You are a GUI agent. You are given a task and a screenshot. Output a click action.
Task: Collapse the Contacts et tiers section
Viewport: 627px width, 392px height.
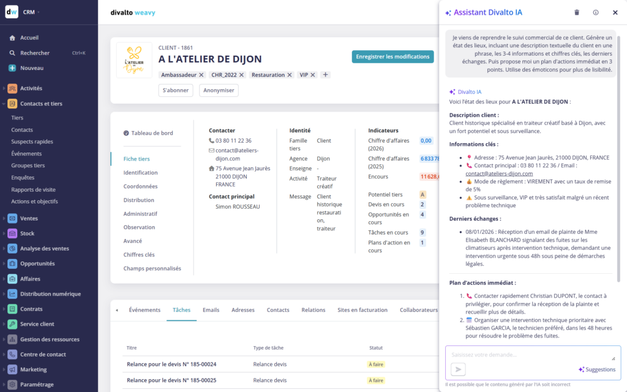click(40, 104)
